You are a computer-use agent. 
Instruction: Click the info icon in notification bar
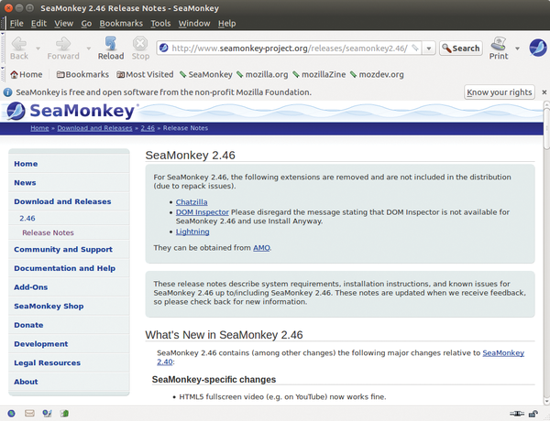point(7,92)
